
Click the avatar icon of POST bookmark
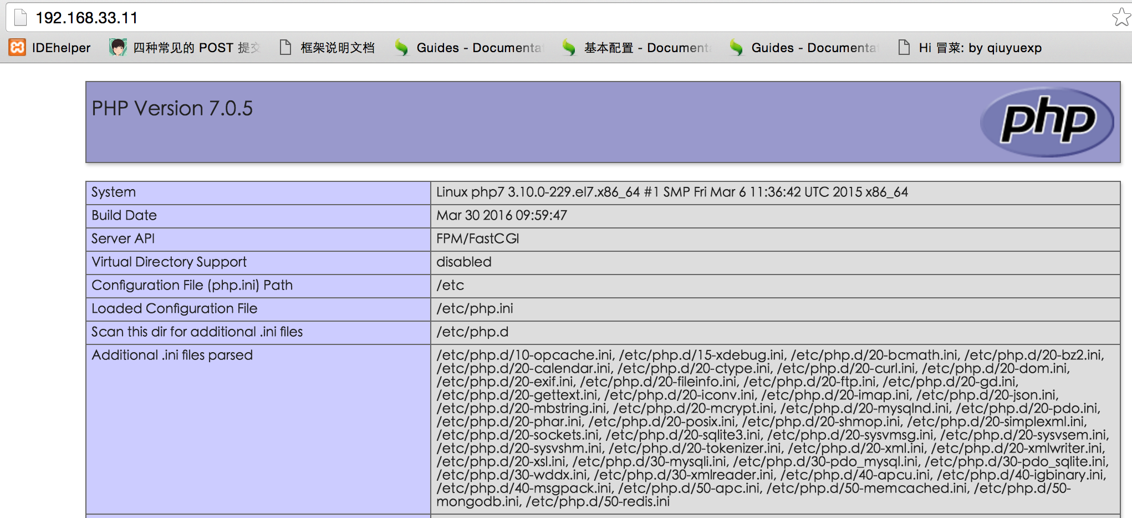tap(118, 48)
